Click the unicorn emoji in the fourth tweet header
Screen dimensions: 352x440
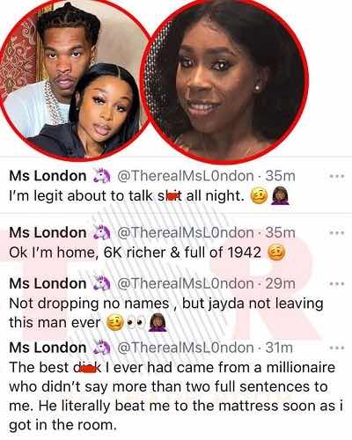(101, 348)
